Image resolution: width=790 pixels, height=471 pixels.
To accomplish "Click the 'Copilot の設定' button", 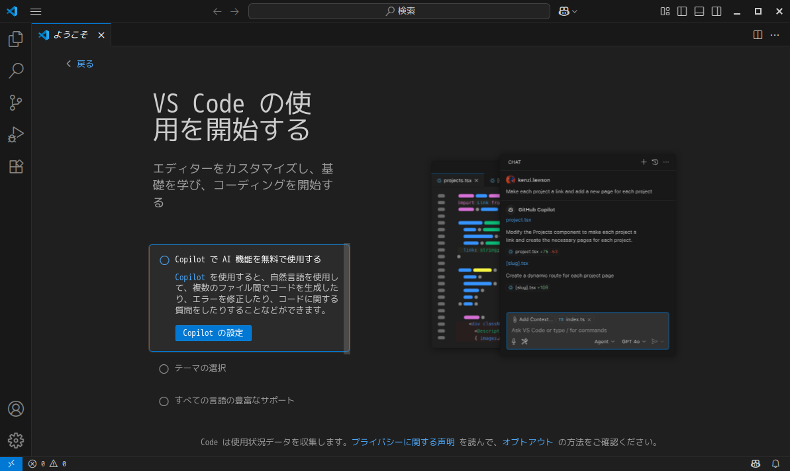I will point(213,333).
